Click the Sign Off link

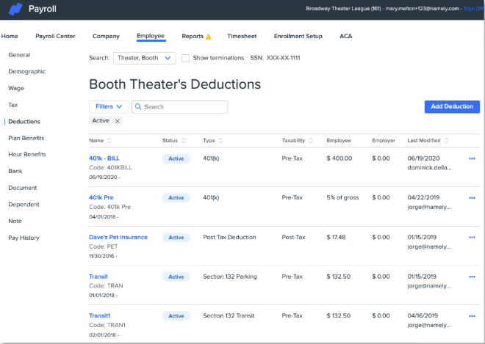[x=474, y=9]
